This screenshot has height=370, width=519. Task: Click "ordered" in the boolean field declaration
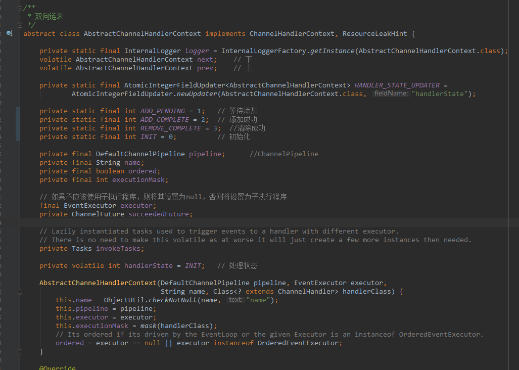143,171
